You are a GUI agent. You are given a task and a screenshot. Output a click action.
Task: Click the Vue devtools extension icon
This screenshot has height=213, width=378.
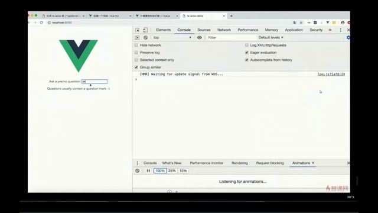pos(328,22)
